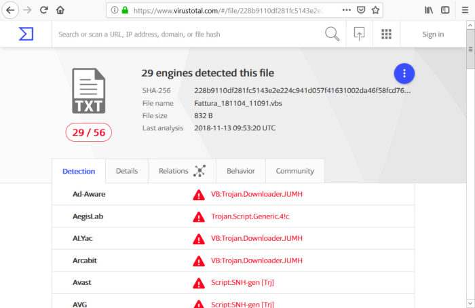
Task: Click ALYac result VB:Trojan.Downloader.JUMH
Action: point(256,238)
